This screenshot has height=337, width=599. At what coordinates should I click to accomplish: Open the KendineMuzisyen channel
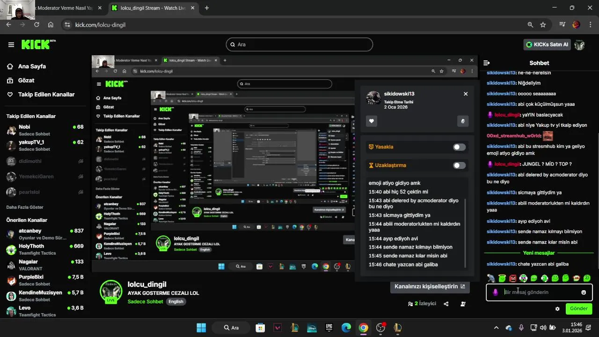(45, 296)
